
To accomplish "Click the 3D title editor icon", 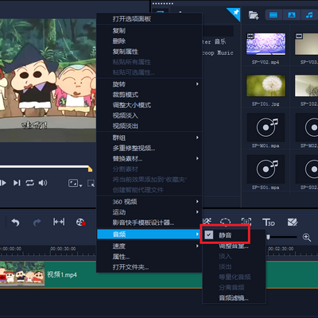I will 269,222.
